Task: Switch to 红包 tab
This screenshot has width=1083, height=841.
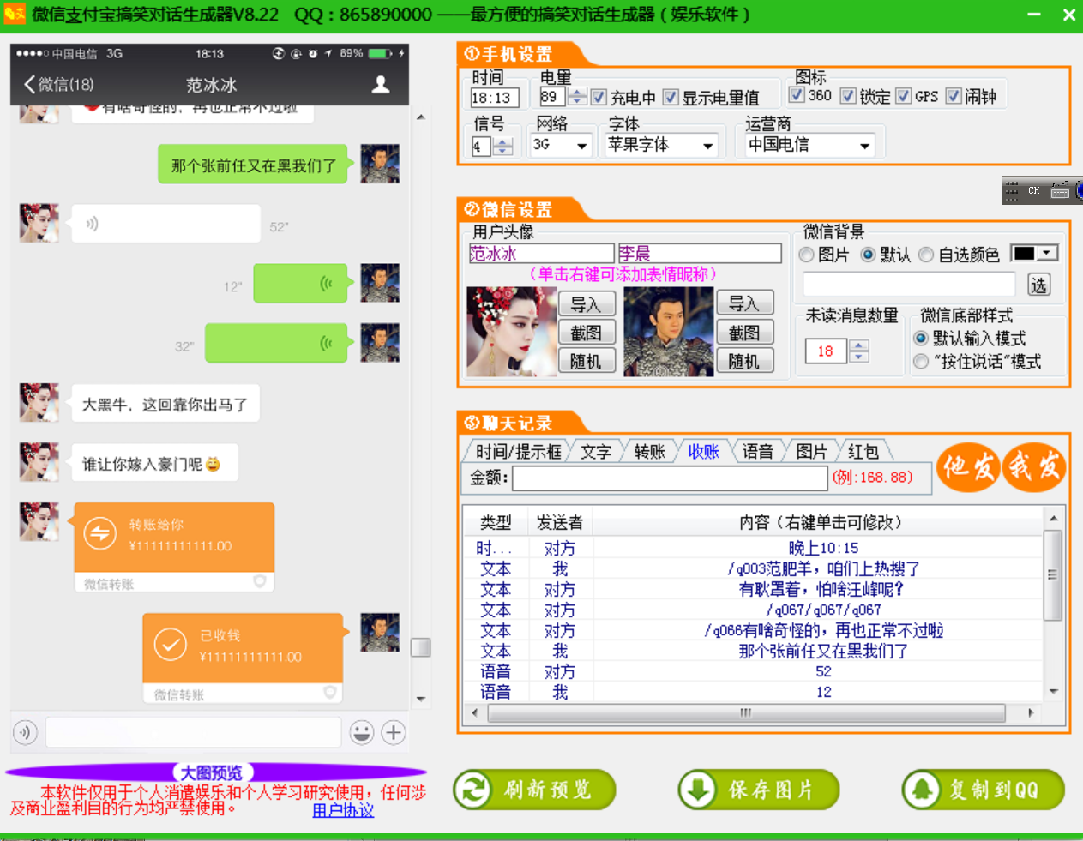Action: click(x=863, y=451)
